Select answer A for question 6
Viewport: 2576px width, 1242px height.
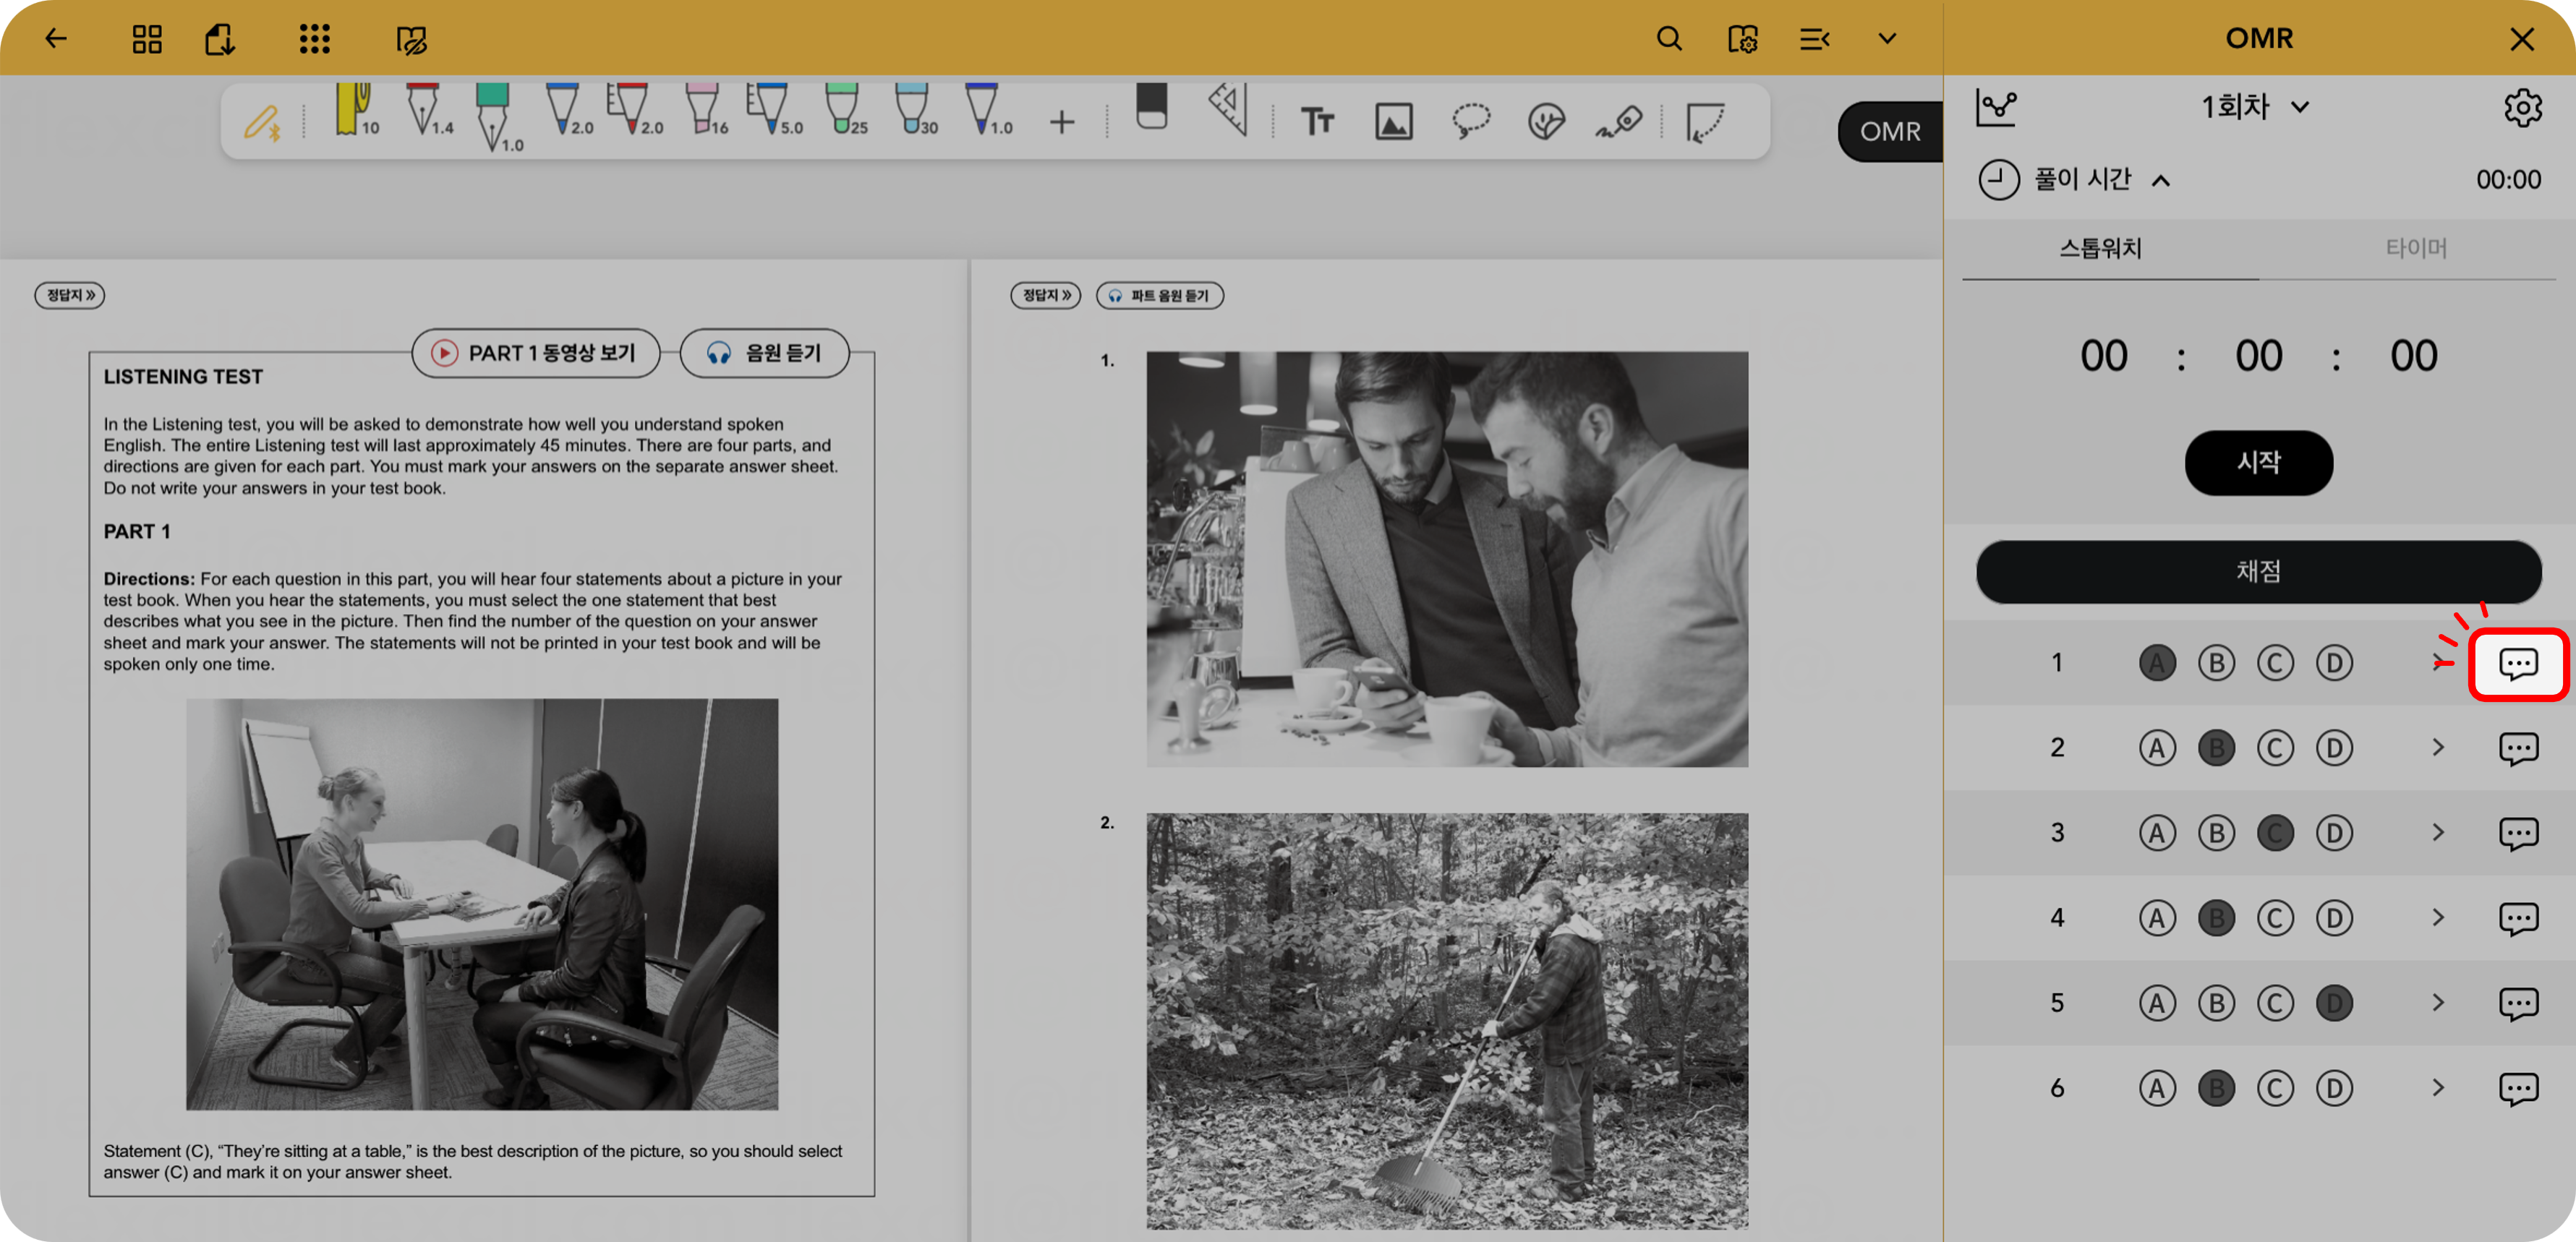click(2157, 1088)
